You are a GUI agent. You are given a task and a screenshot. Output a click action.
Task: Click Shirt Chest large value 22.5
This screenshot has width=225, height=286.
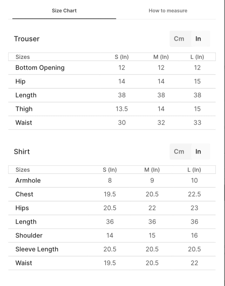click(x=194, y=194)
